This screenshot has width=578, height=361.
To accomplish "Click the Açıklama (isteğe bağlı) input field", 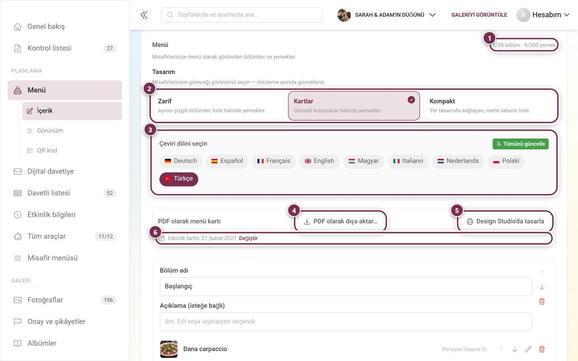I will coord(346,322).
